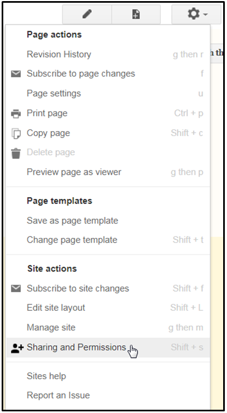Click the trash can icon beside Delete page
Screen dimensions: 227x413
[x=16, y=153]
